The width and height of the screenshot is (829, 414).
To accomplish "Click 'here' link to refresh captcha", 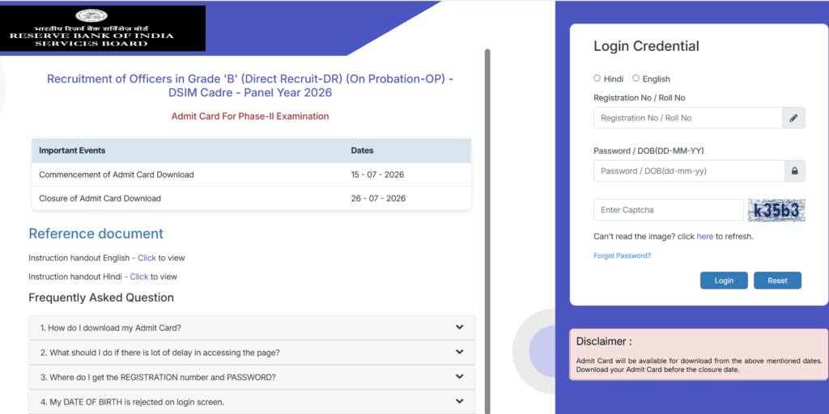I will 705,237.
